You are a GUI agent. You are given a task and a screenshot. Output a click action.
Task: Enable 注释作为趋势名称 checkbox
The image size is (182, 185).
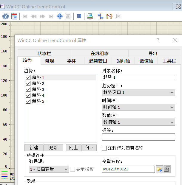click(104, 148)
